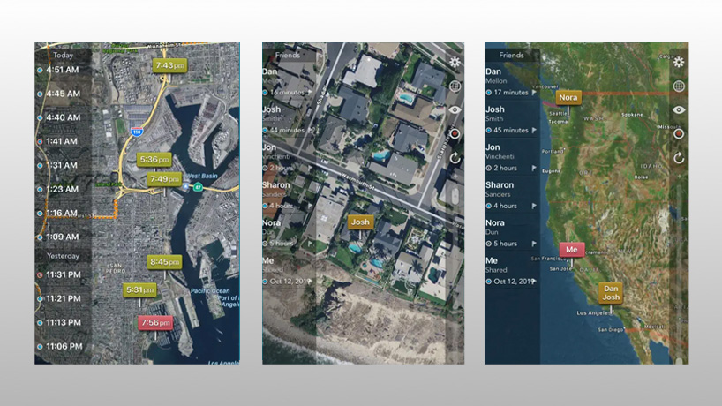Screen dimensions: 722x406
Task: Open Friends header in the right panel
Action: tap(511, 55)
